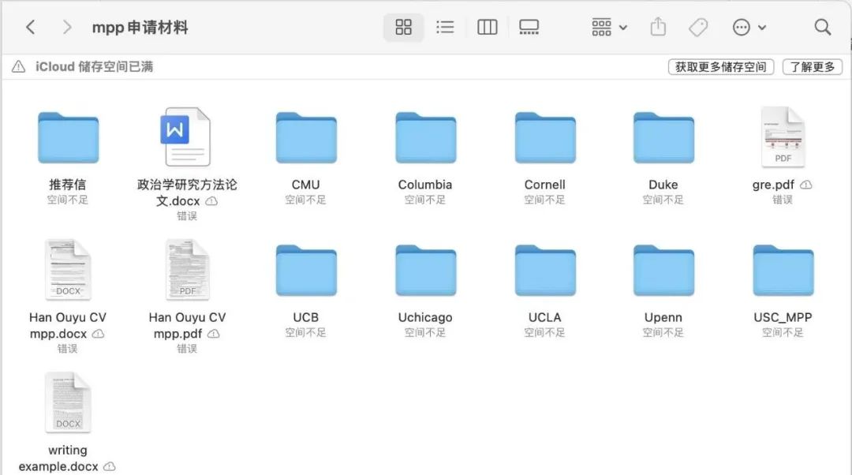The width and height of the screenshot is (852, 475).
Task: Click cloud icon beside Han Ouyu CV mpp.docx
Action: pyautogui.click(x=99, y=334)
